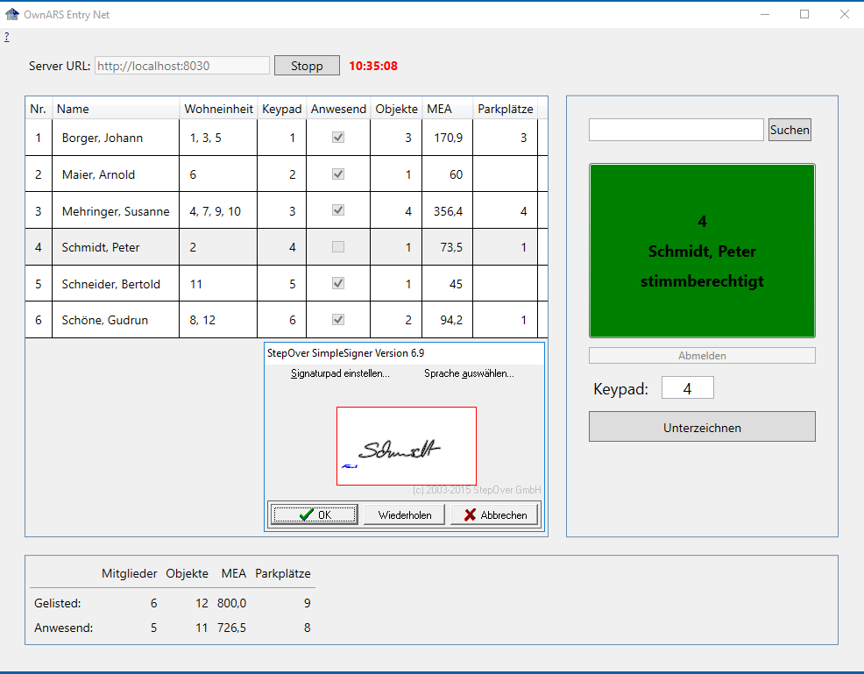Click the Wohneinheit column header
Image resolution: width=864 pixels, height=674 pixels.
click(x=218, y=109)
